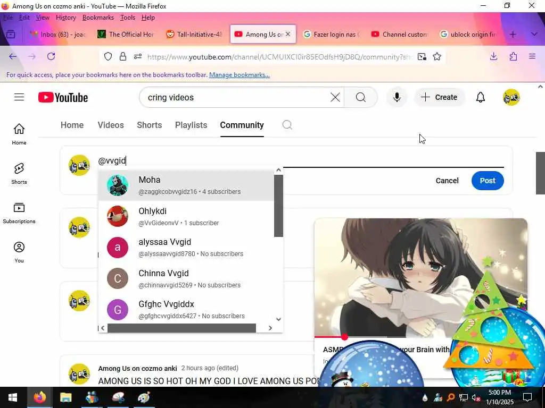545x408 pixels.
Task: Show site security padlock info
Action: pos(123,56)
